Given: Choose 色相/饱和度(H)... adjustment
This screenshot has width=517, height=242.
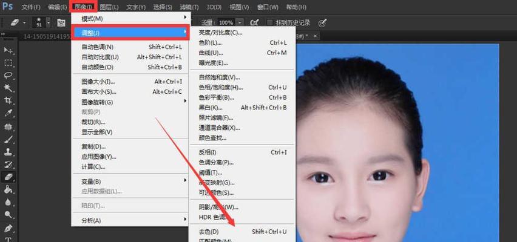Looking at the screenshot, I should [x=243, y=88].
